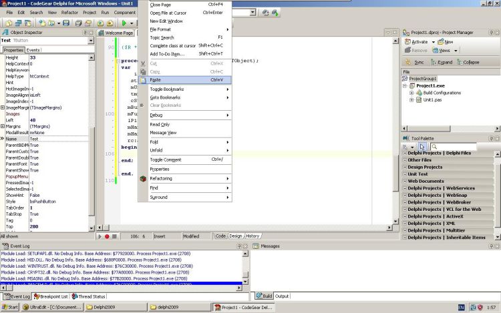Pin the Messages panel
The height and width of the screenshot is (313, 501).
(x=492, y=246)
